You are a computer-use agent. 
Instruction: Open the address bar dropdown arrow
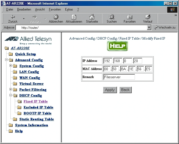149,27
